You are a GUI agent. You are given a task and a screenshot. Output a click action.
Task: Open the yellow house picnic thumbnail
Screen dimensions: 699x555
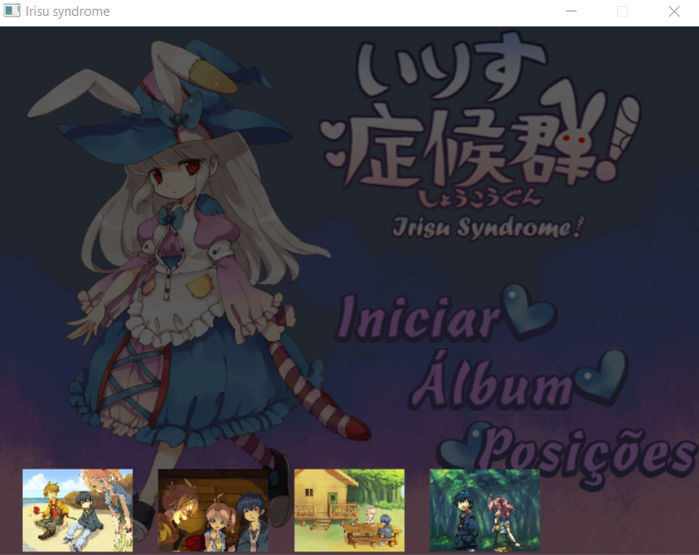pyautogui.click(x=349, y=510)
